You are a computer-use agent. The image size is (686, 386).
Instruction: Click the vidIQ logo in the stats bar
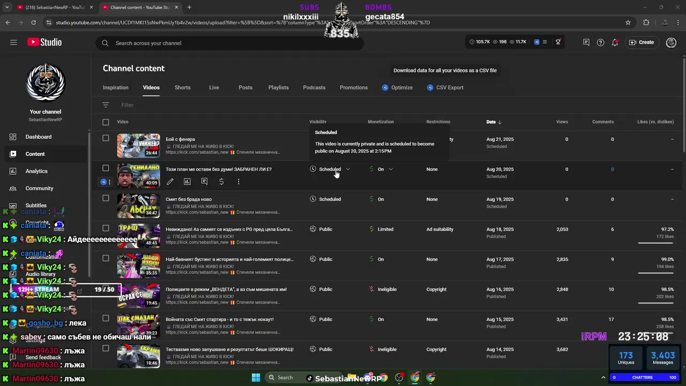(x=536, y=42)
